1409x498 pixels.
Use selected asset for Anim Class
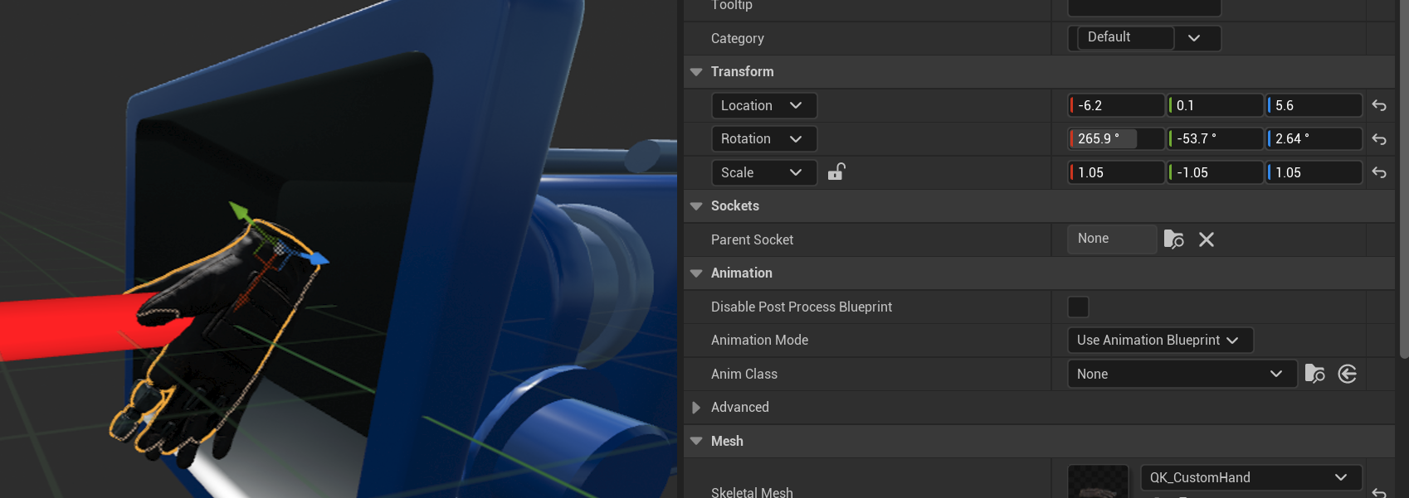coord(1348,374)
